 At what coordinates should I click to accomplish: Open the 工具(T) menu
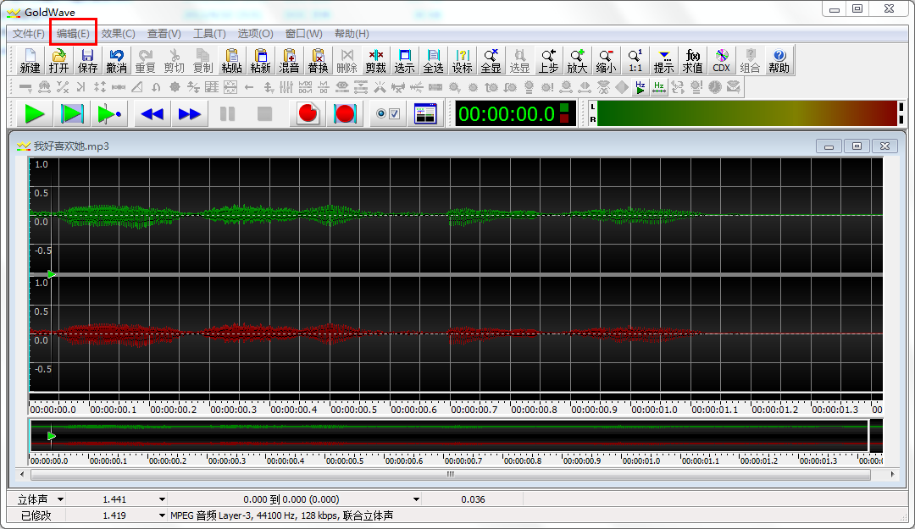(x=209, y=34)
